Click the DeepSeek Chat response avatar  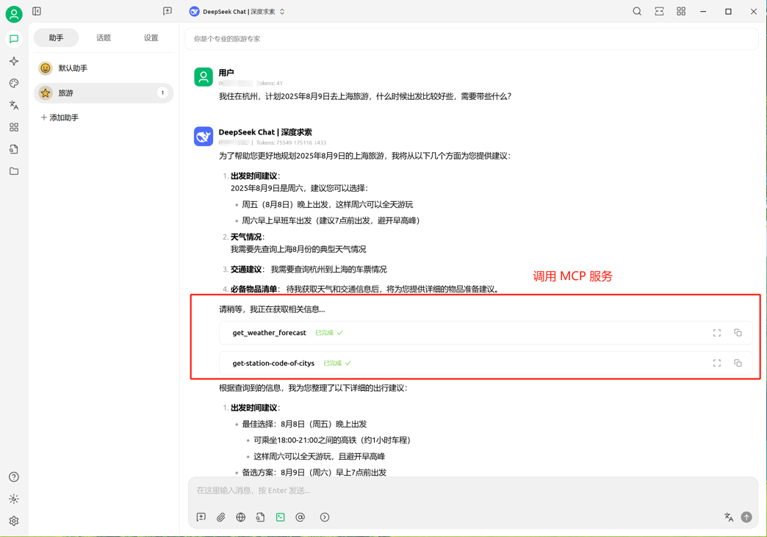[x=204, y=137]
